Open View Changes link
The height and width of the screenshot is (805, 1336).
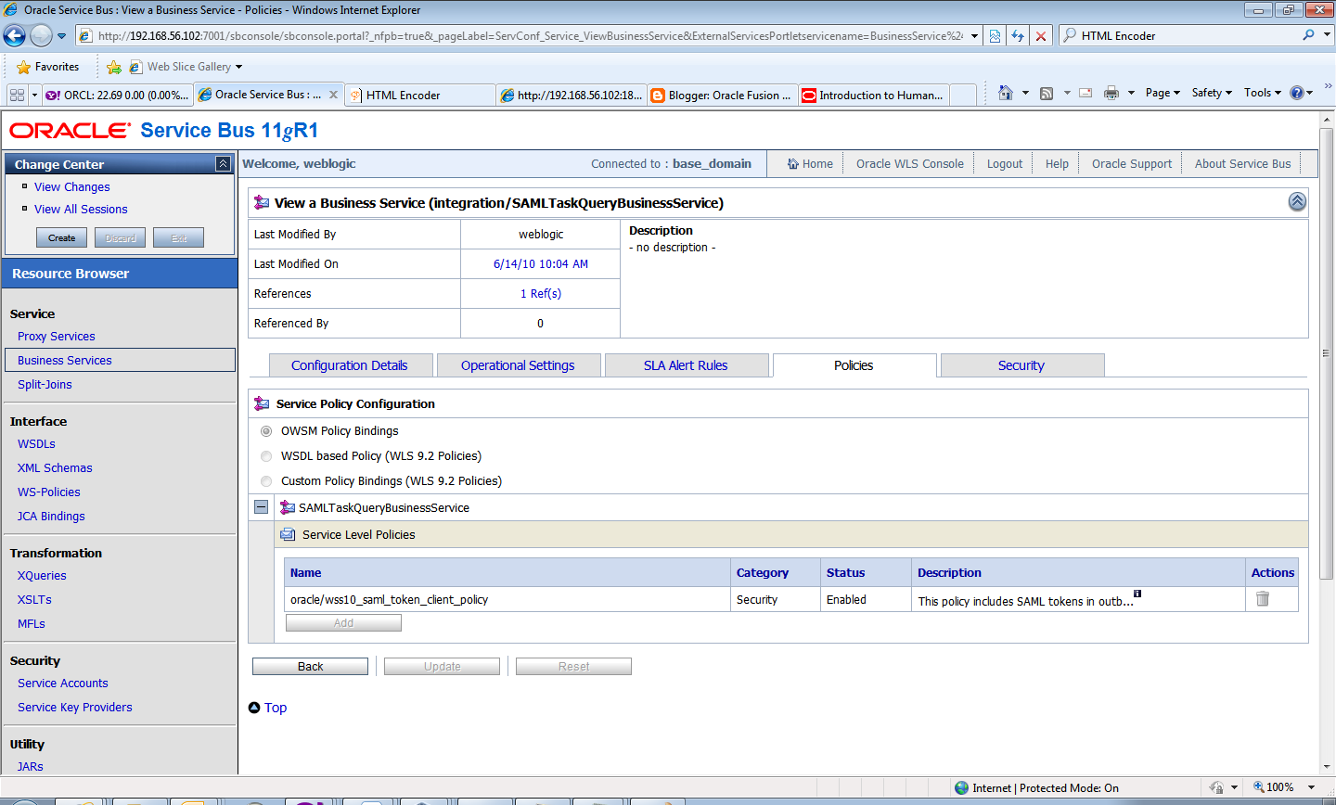72,187
